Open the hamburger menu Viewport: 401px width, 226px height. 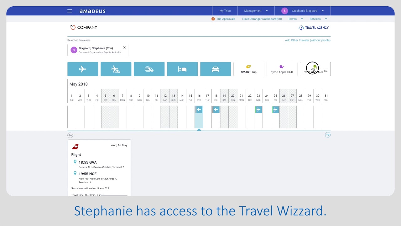[x=70, y=11]
